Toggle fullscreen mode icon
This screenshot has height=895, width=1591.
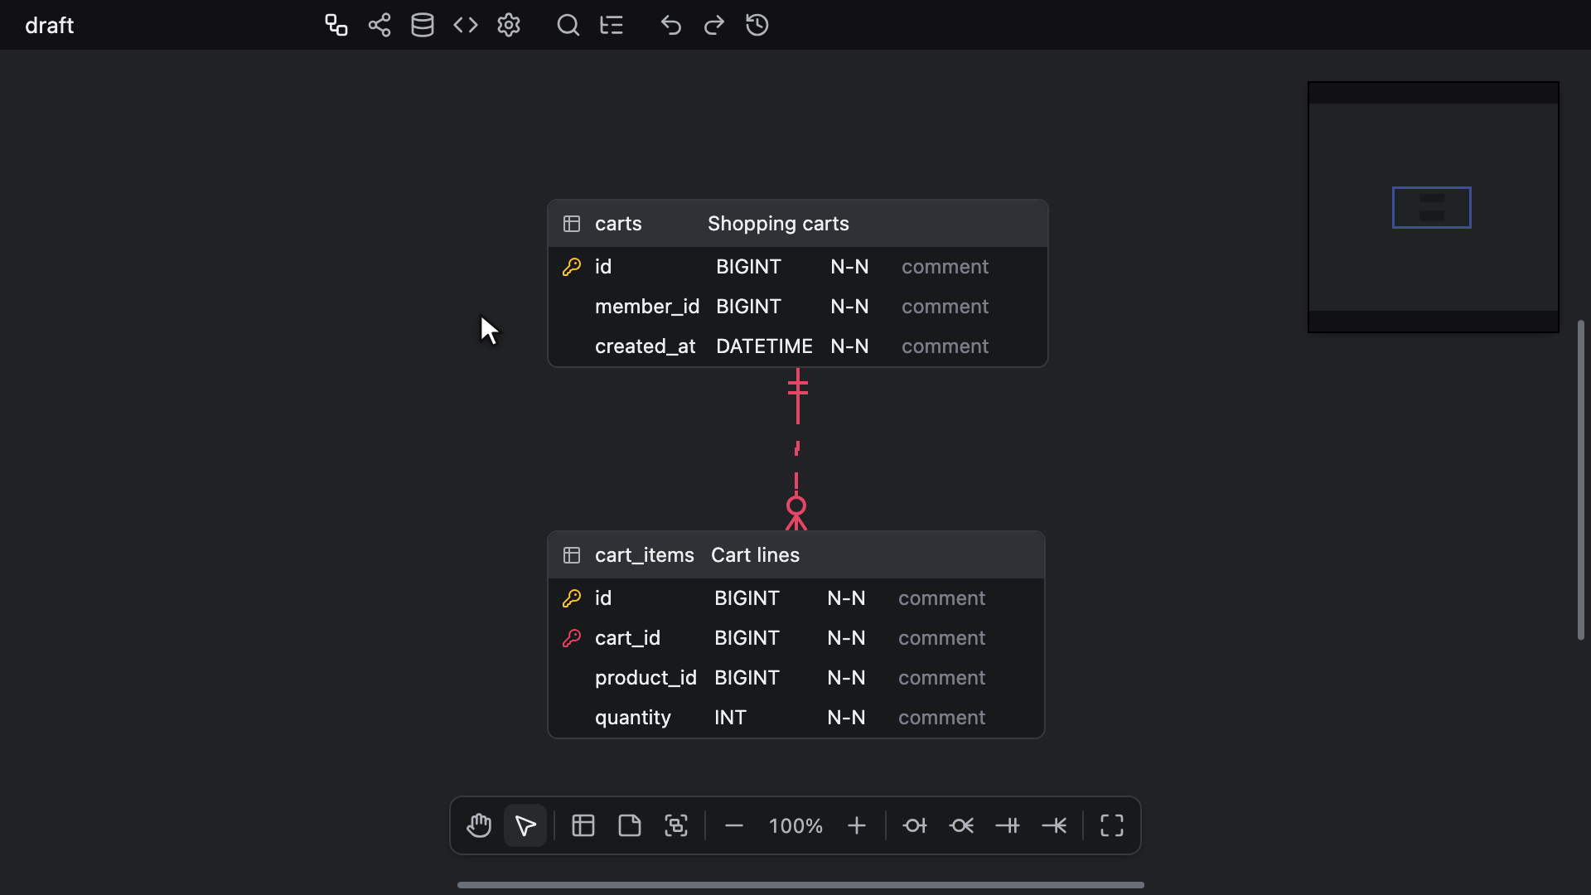[x=1112, y=825]
